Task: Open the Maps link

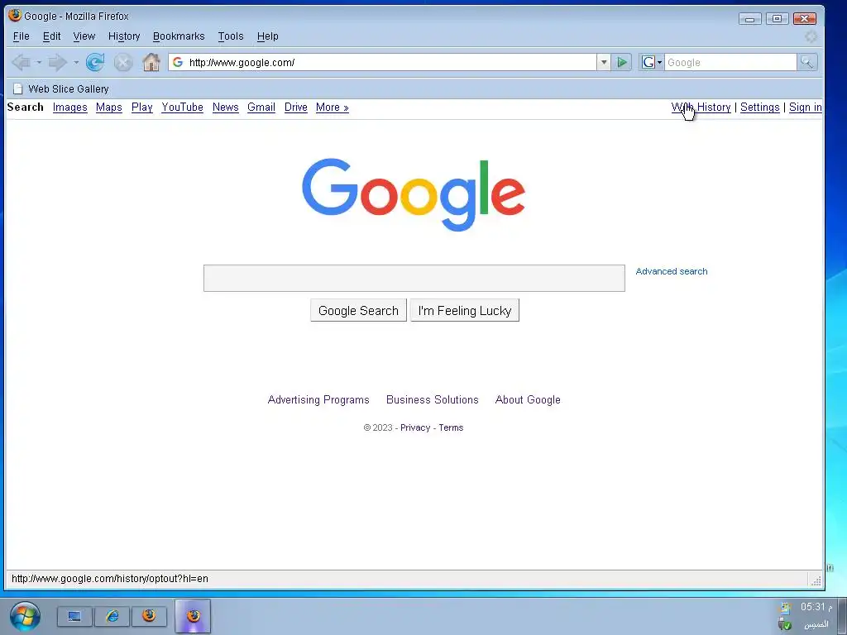Action: click(108, 107)
